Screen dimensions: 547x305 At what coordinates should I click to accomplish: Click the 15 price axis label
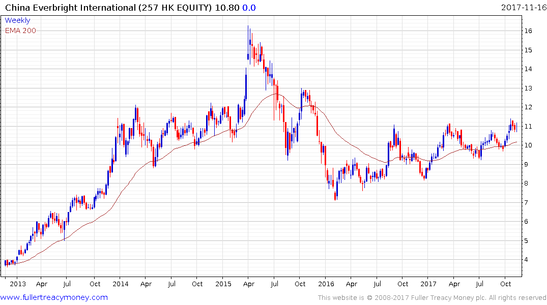coord(528,50)
